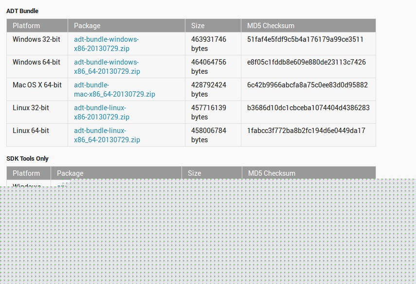Click the Platform header in SDK Tools table

[28, 173]
